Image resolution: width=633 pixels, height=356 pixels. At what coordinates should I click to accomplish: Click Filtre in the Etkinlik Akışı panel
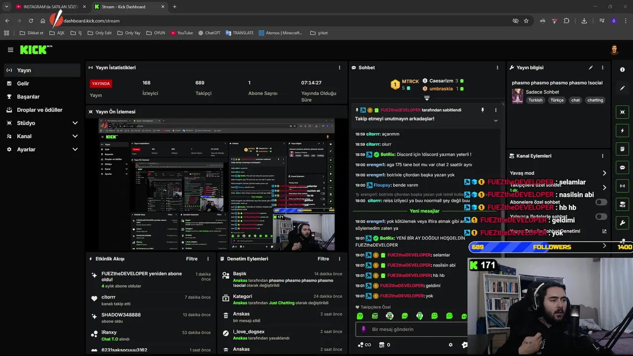point(192,259)
